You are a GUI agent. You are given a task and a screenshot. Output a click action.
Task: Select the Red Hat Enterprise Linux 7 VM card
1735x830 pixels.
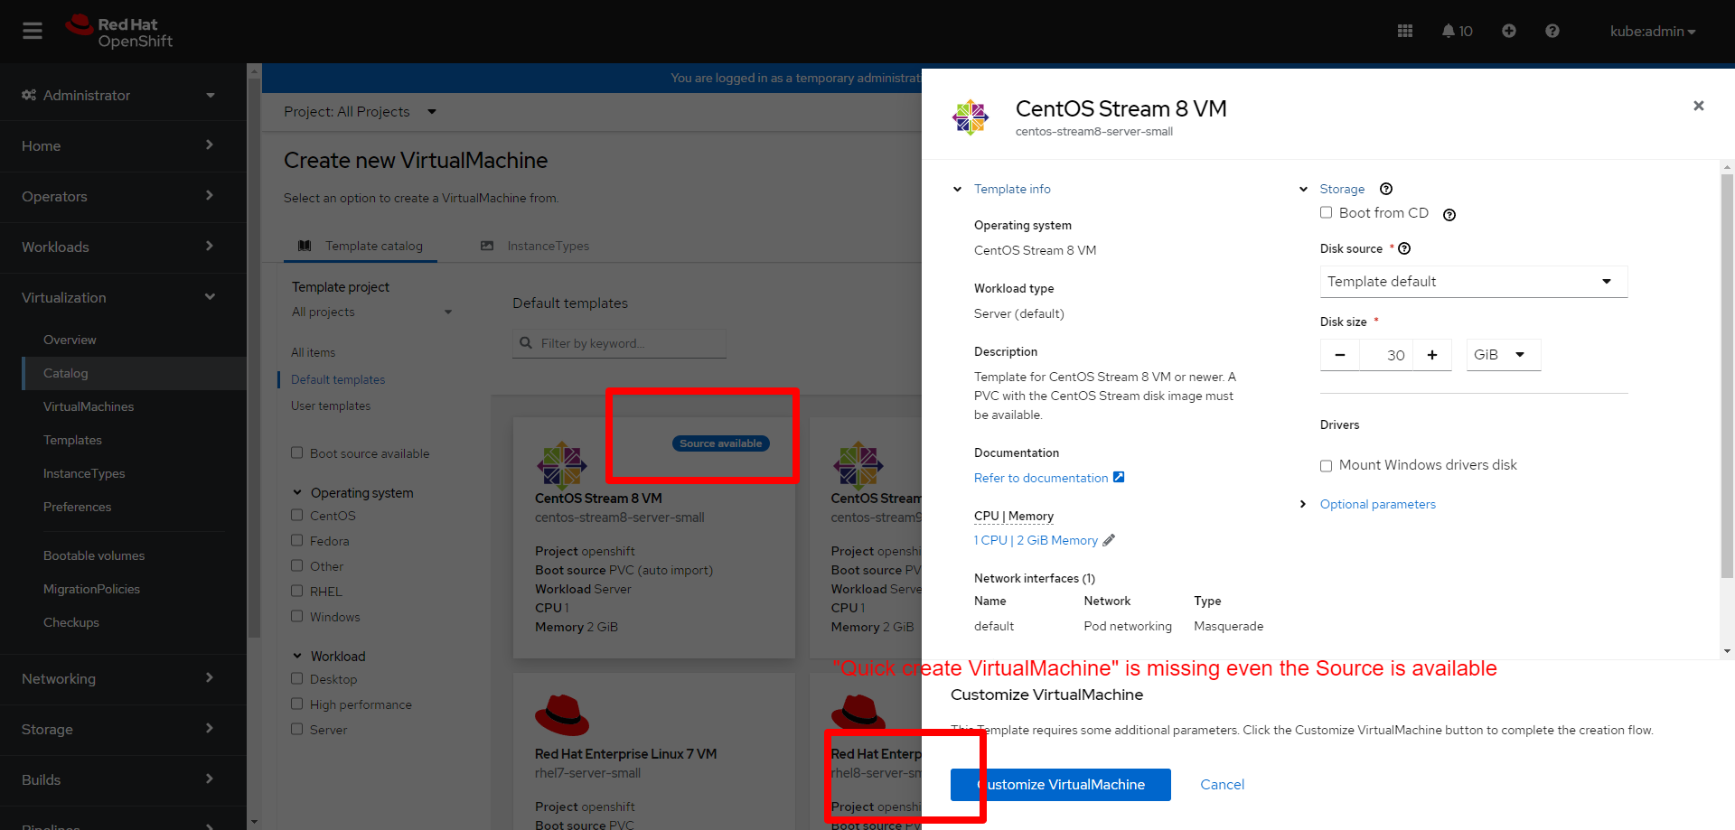click(654, 751)
